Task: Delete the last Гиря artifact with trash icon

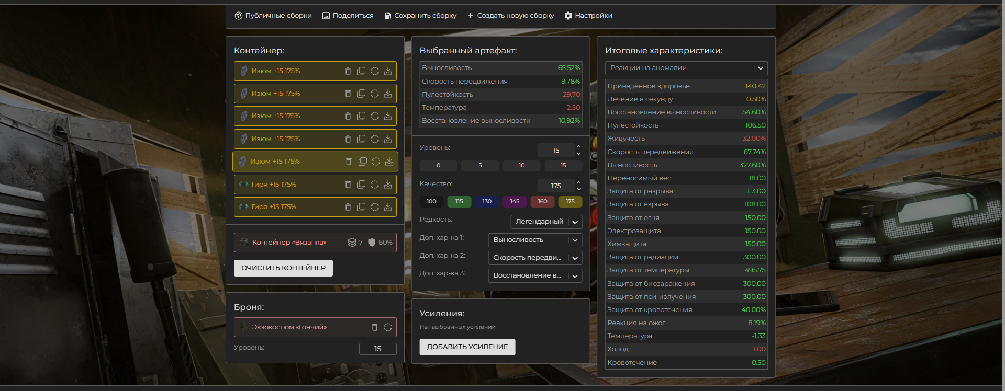Action: pyautogui.click(x=348, y=207)
